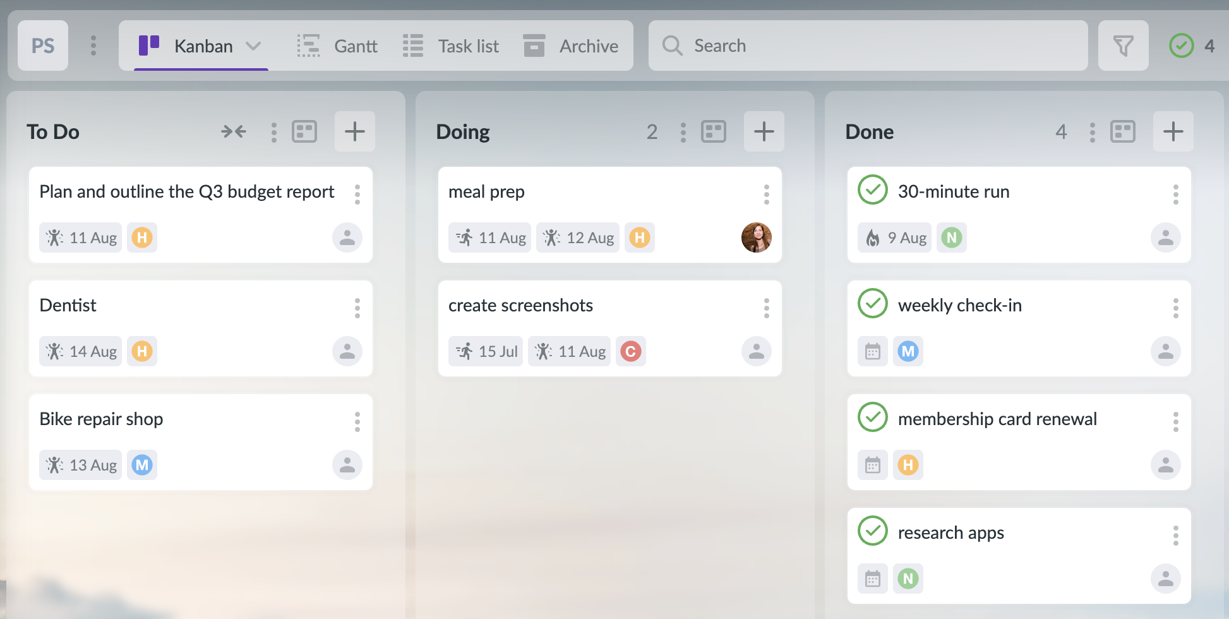Click inside the Search field
1229x619 pixels.
click(x=821, y=45)
